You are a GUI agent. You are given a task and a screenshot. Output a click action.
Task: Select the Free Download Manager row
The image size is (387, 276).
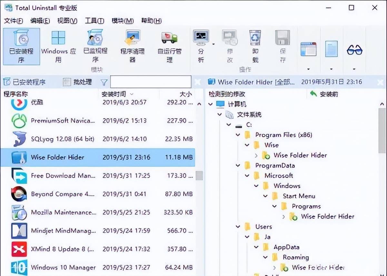98,176
